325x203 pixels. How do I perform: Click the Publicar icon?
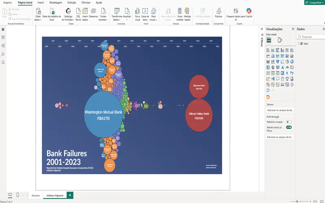219,11
